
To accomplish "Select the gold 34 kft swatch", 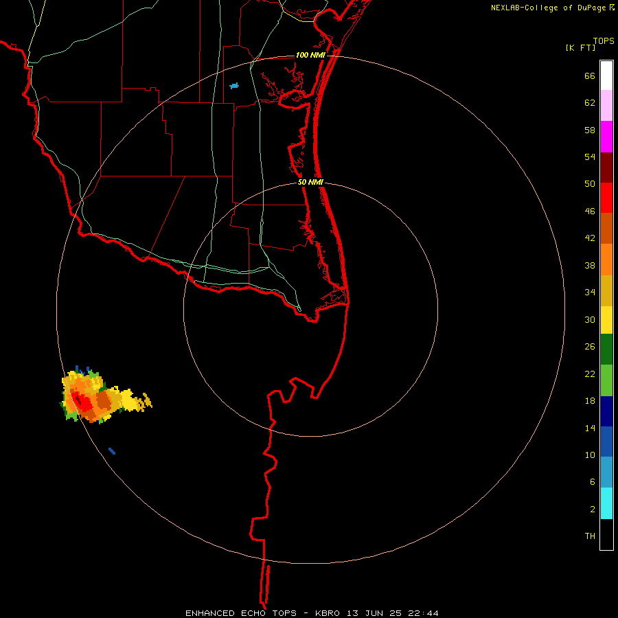I will point(606,290).
